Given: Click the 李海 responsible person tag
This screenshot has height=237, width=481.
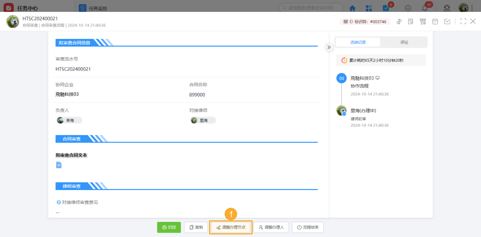Looking at the screenshot, I should point(69,120).
